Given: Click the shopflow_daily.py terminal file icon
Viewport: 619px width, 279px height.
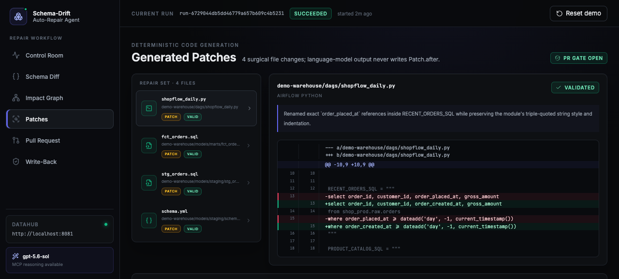Looking at the screenshot, I should pos(149,108).
